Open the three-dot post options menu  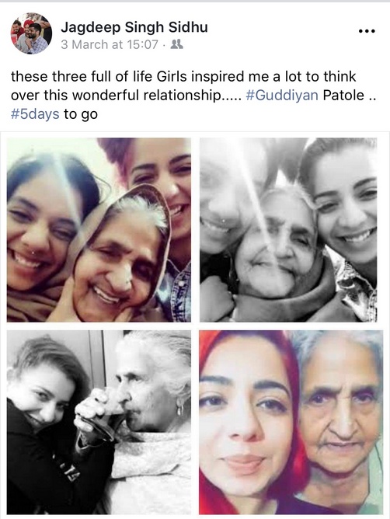[x=367, y=31]
